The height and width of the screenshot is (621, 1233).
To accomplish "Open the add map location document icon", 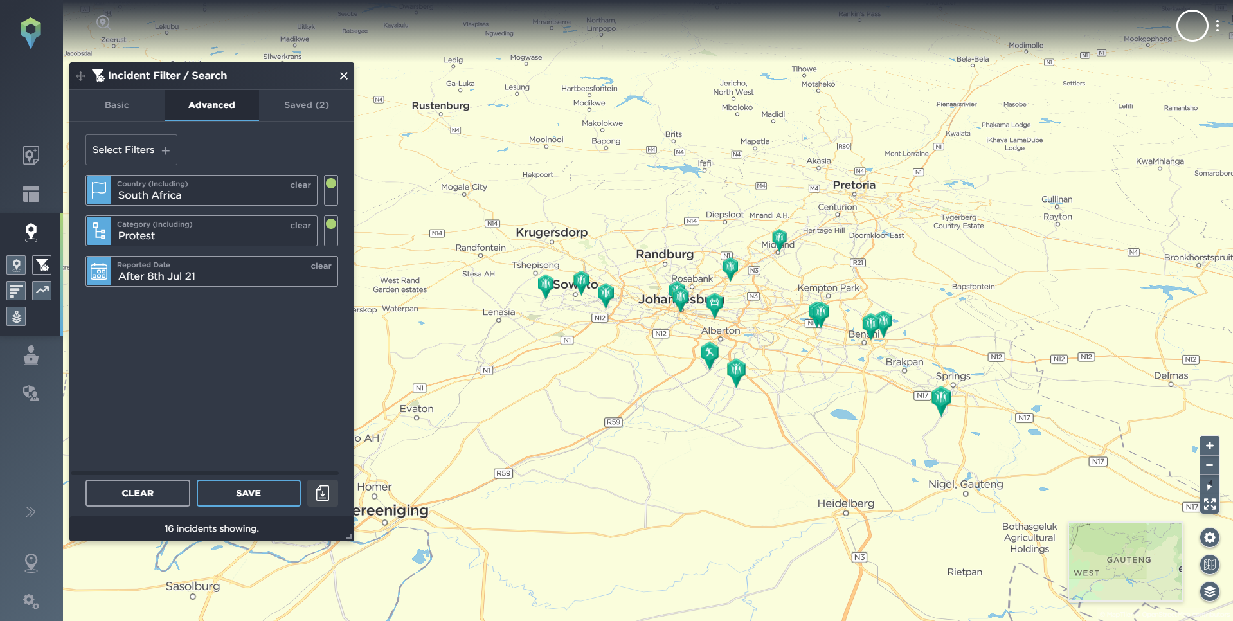I will (31, 155).
